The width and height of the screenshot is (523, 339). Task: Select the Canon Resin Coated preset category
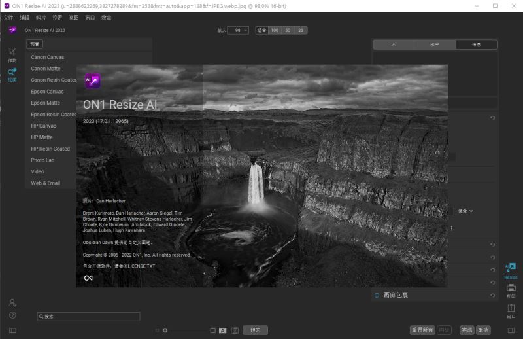54,80
